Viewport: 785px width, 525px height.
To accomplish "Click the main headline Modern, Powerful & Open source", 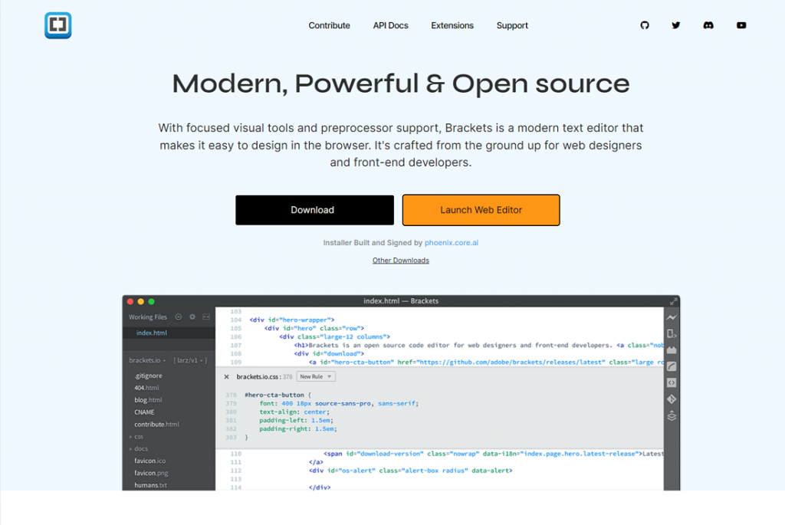I will (400, 83).
